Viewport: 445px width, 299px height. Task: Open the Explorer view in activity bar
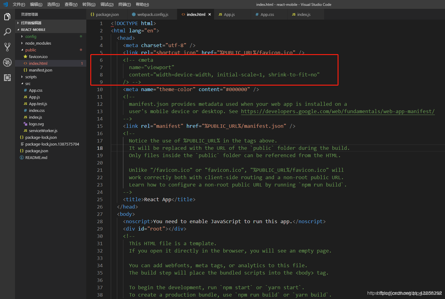pos(7,17)
